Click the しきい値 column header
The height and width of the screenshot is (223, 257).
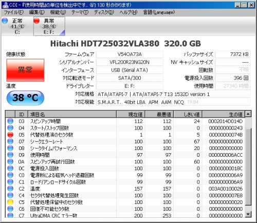pyautogui.click(x=188, y=114)
